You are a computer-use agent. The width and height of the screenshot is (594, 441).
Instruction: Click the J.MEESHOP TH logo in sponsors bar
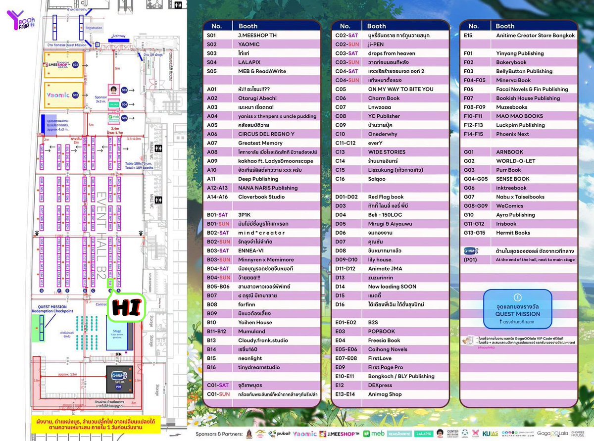point(340,434)
